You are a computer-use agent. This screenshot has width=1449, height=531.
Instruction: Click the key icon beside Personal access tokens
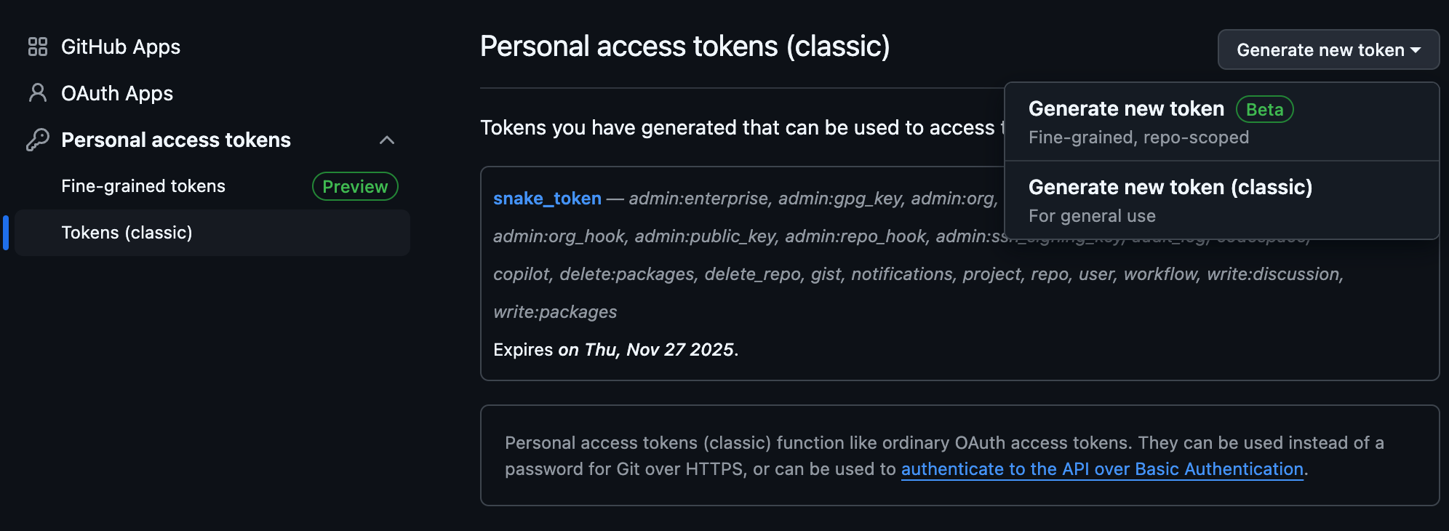[38, 140]
